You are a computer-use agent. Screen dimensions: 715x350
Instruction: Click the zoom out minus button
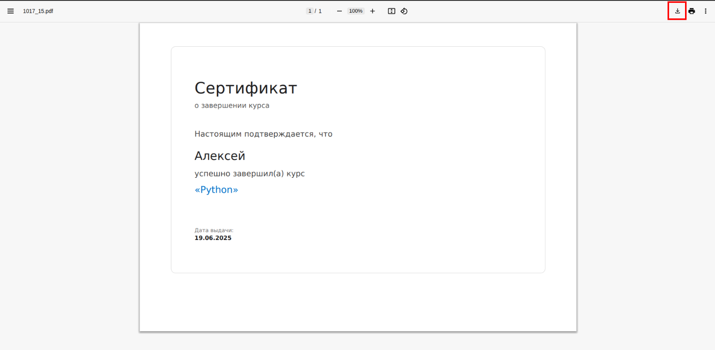(339, 11)
